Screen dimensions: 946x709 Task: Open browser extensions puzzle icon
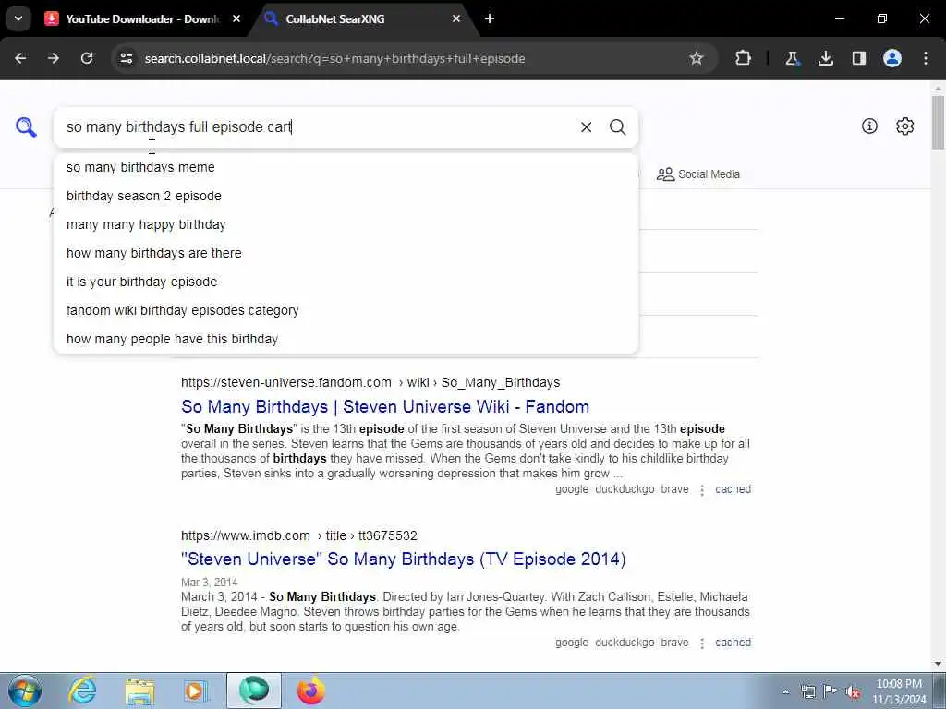click(x=744, y=58)
